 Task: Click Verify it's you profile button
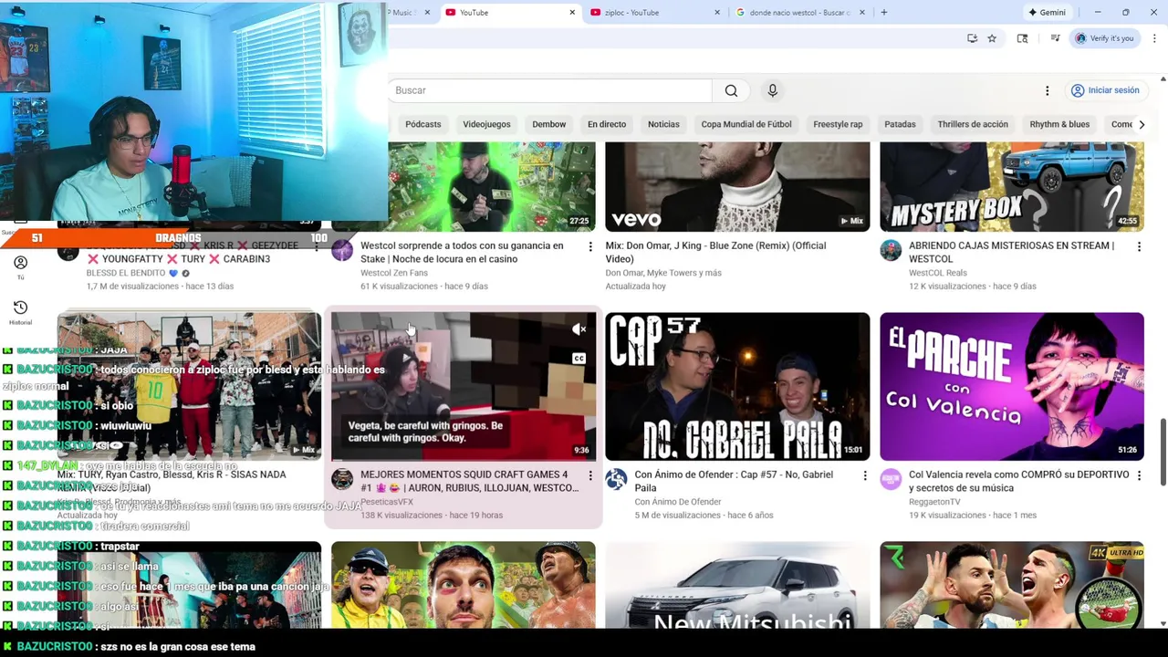point(1104,38)
